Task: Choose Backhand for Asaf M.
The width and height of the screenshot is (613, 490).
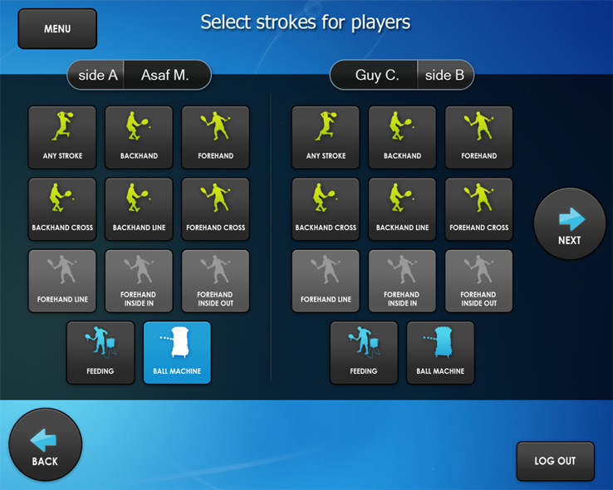Action: (139, 137)
